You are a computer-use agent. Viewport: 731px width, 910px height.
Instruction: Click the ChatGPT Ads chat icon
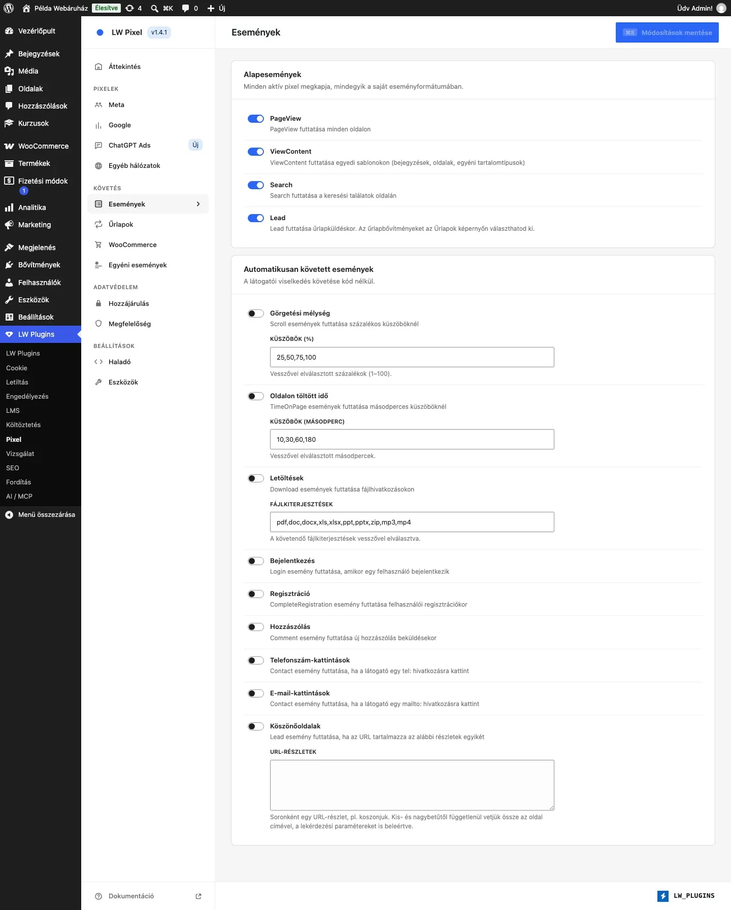[x=98, y=146]
